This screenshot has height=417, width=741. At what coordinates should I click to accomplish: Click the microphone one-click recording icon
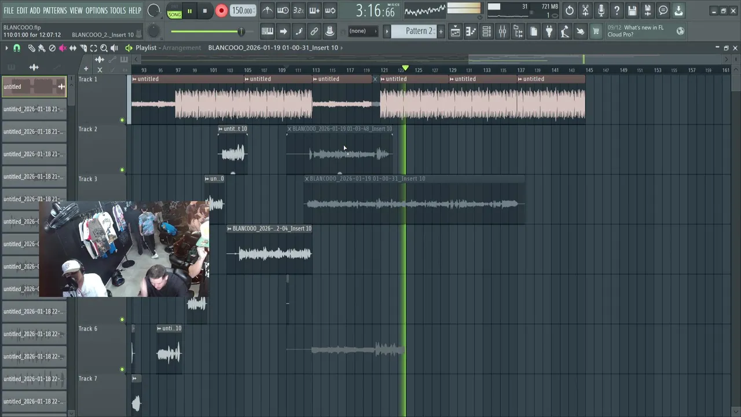point(601,10)
